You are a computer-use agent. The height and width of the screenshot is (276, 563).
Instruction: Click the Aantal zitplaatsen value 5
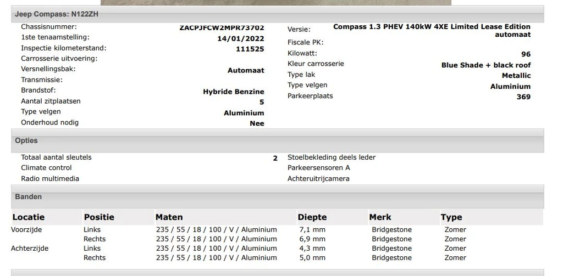click(x=262, y=102)
